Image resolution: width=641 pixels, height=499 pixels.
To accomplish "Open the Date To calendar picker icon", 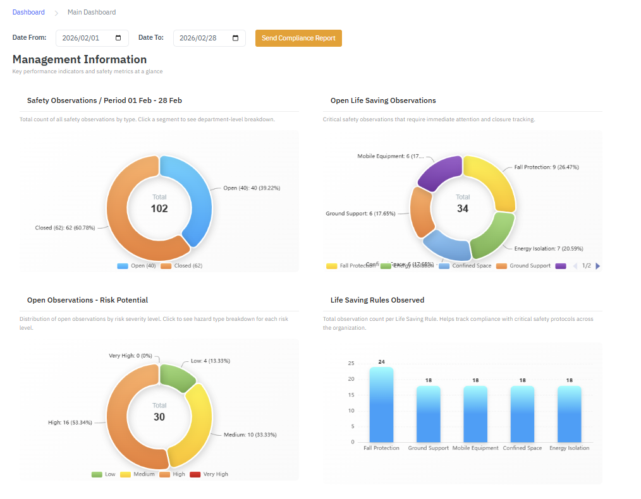I will [235, 39].
